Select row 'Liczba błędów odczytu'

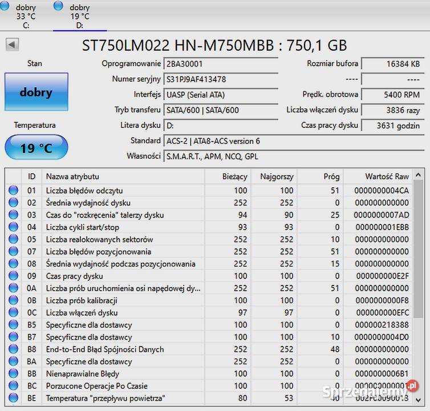click(x=208, y=190)
